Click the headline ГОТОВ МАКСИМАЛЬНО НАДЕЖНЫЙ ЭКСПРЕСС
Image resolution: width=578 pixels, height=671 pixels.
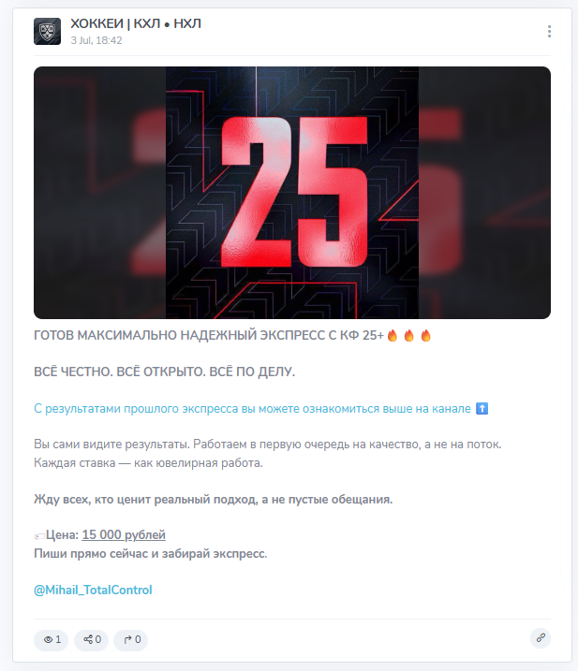(x=209, y=335)
